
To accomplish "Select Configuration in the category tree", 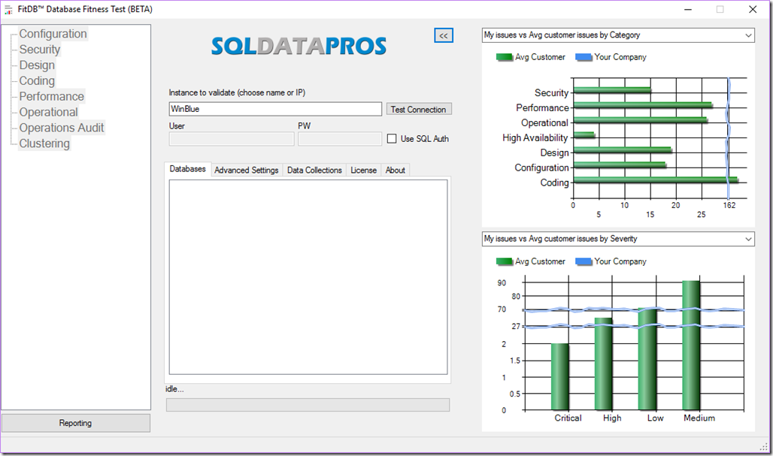I will tap(53, 34).
